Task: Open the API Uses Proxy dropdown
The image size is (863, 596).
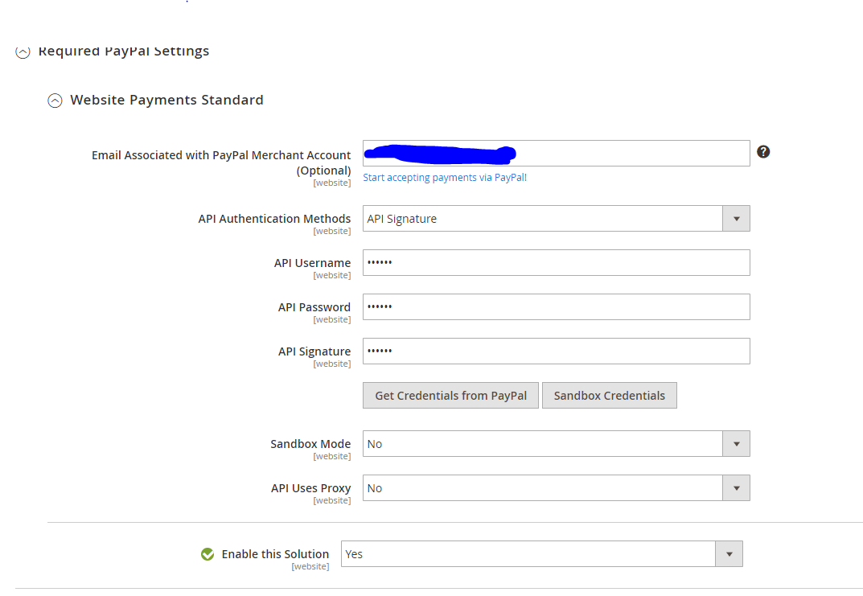Action: pyautogui.click(x=556, y=487)
